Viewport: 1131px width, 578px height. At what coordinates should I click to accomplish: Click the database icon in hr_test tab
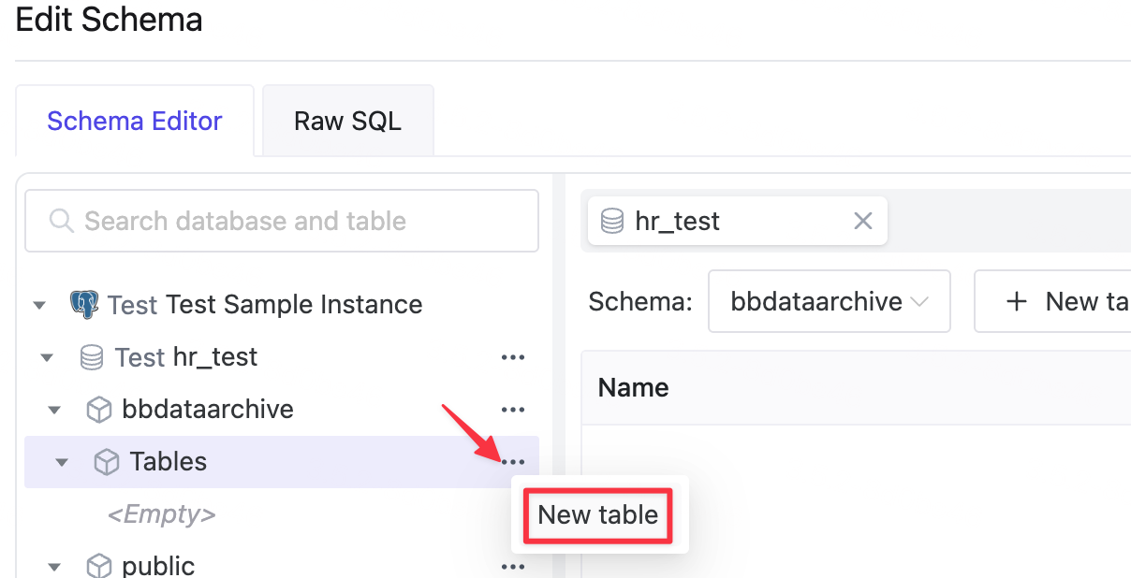[x=612, y=222]
